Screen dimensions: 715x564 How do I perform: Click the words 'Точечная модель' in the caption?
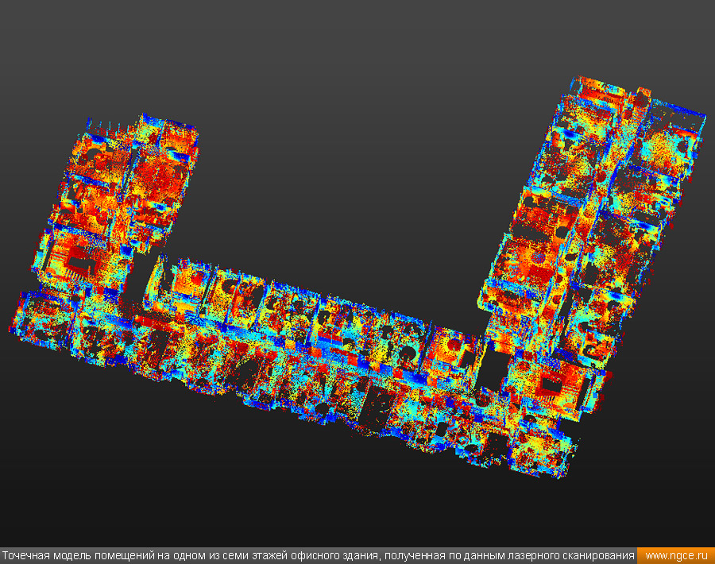click(x=46, y=555)
